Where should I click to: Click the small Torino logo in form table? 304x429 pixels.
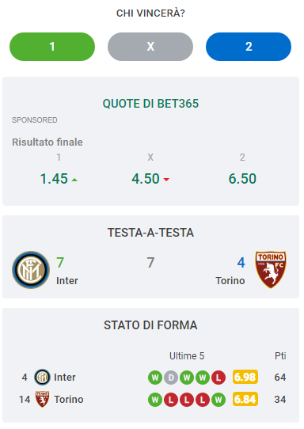pyautogui.click(x=42, y=399)
